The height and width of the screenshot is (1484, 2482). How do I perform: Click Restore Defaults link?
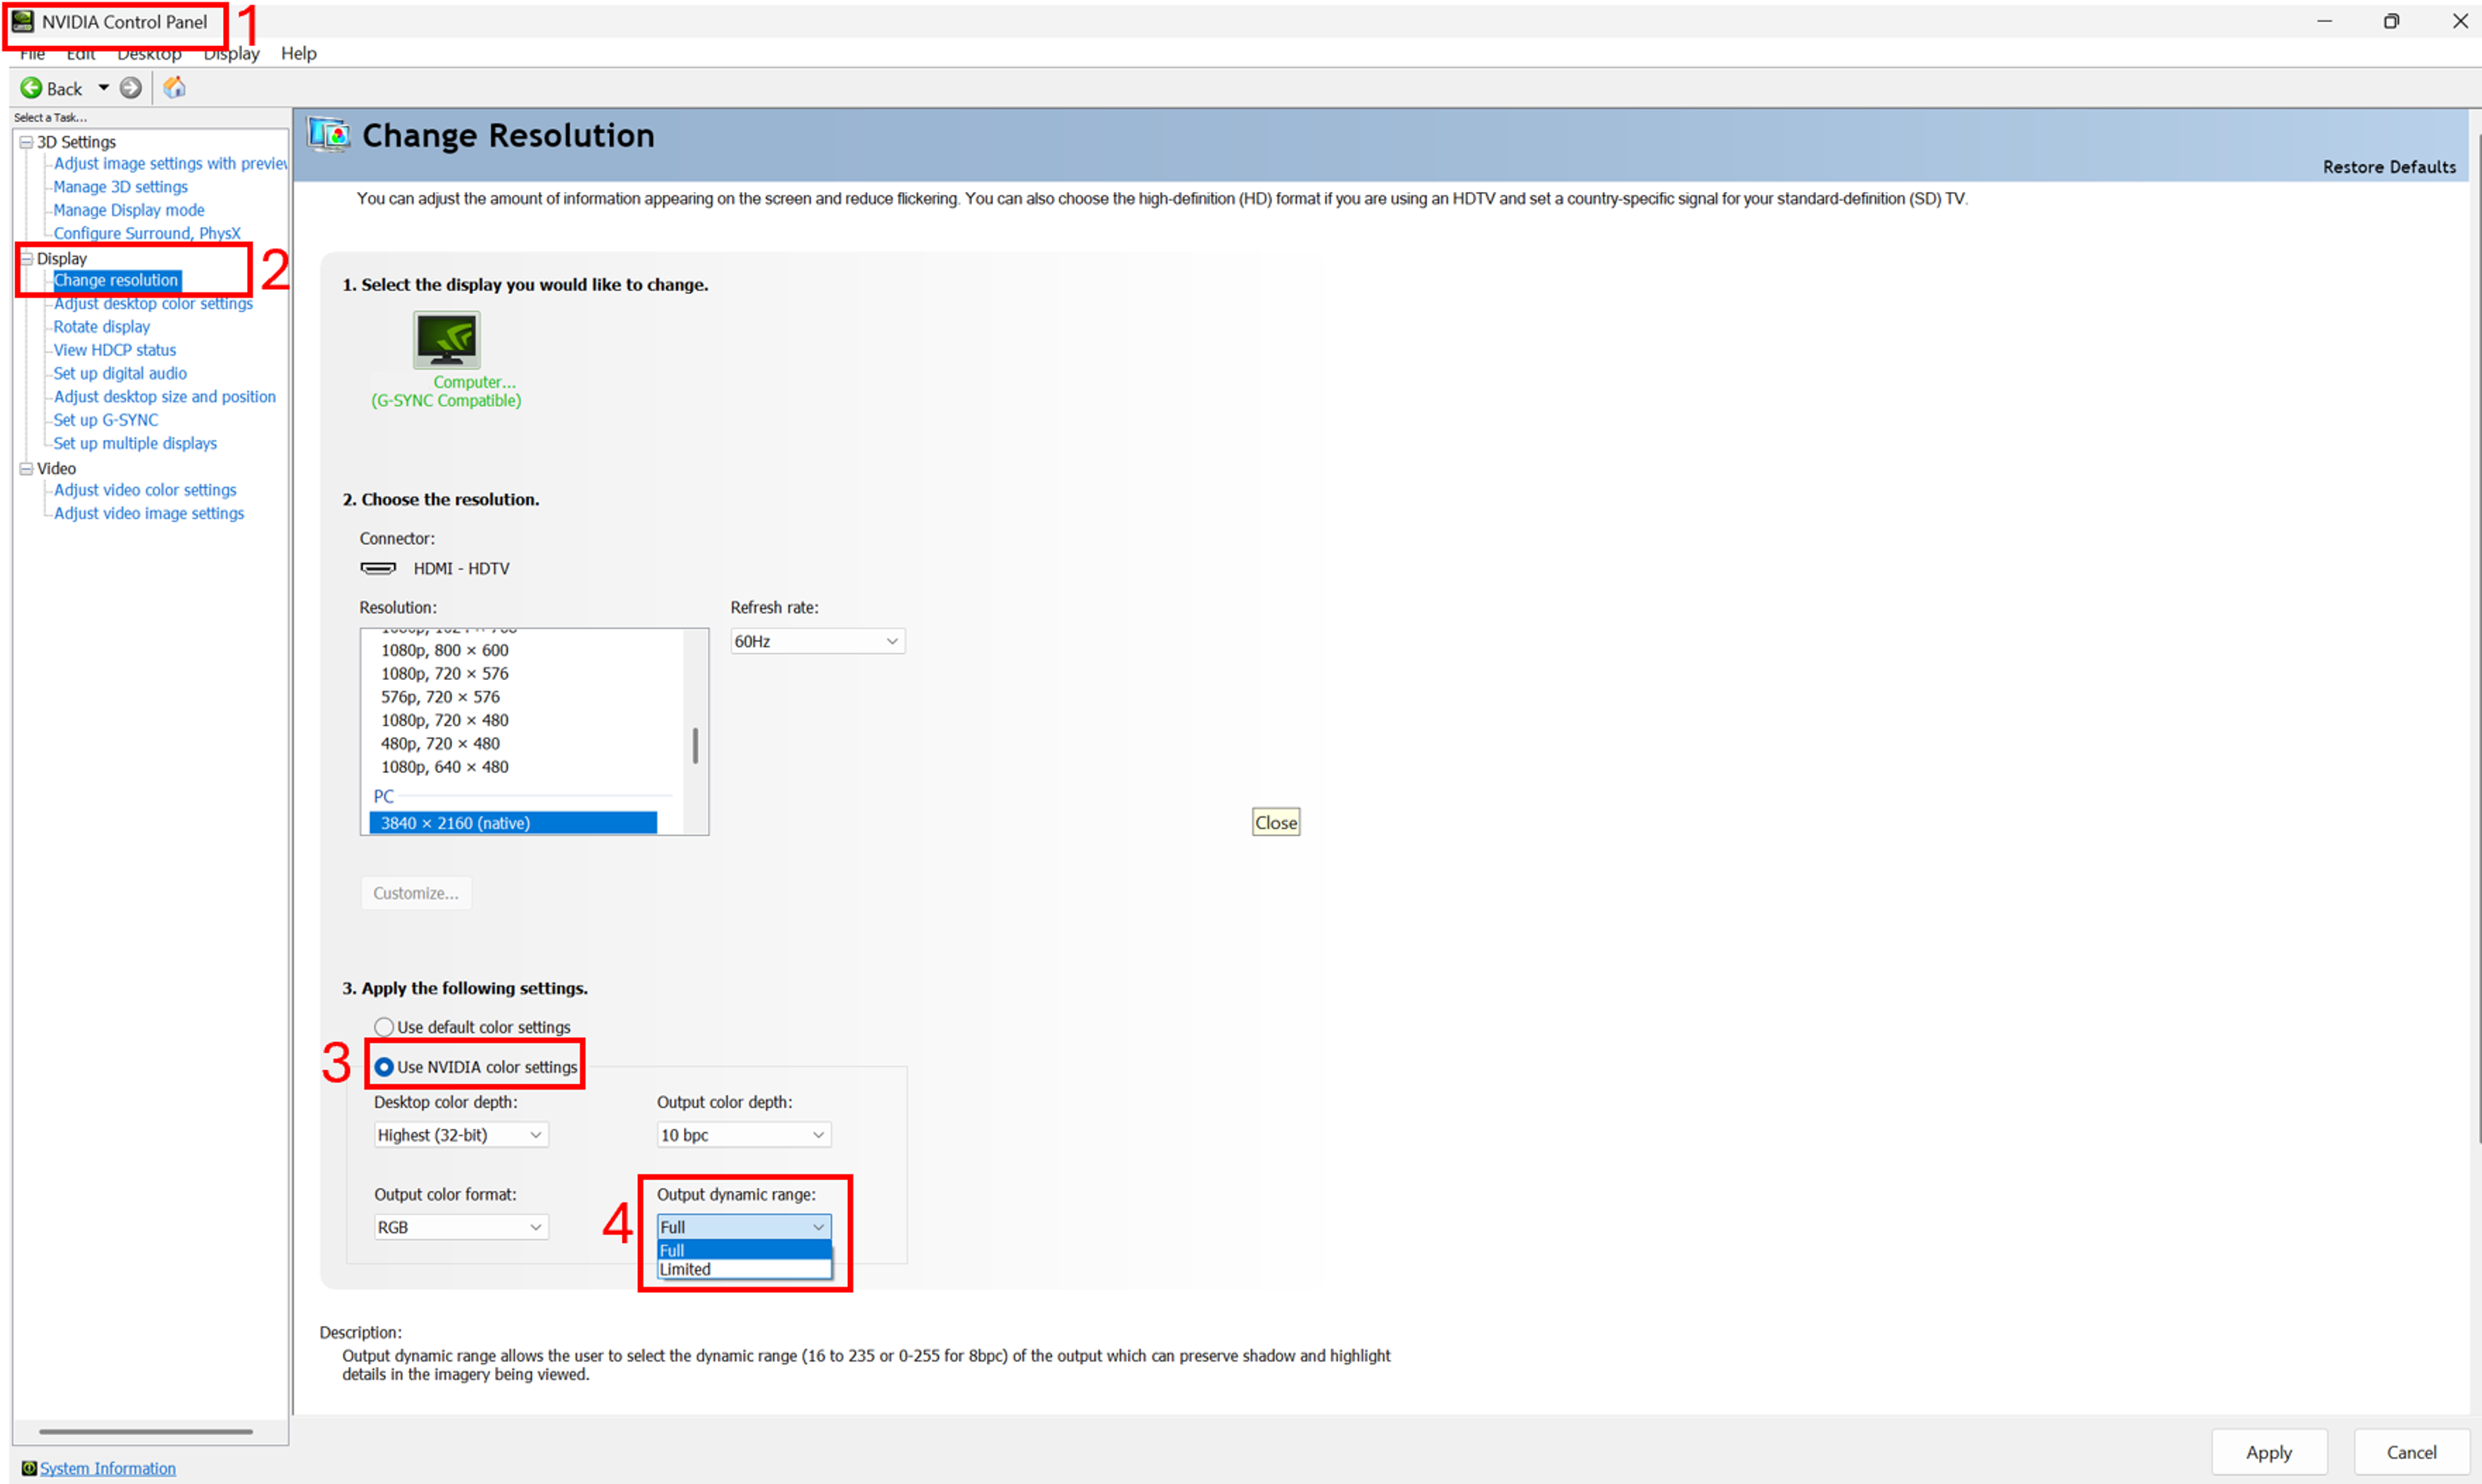(x=2388, y=167)
